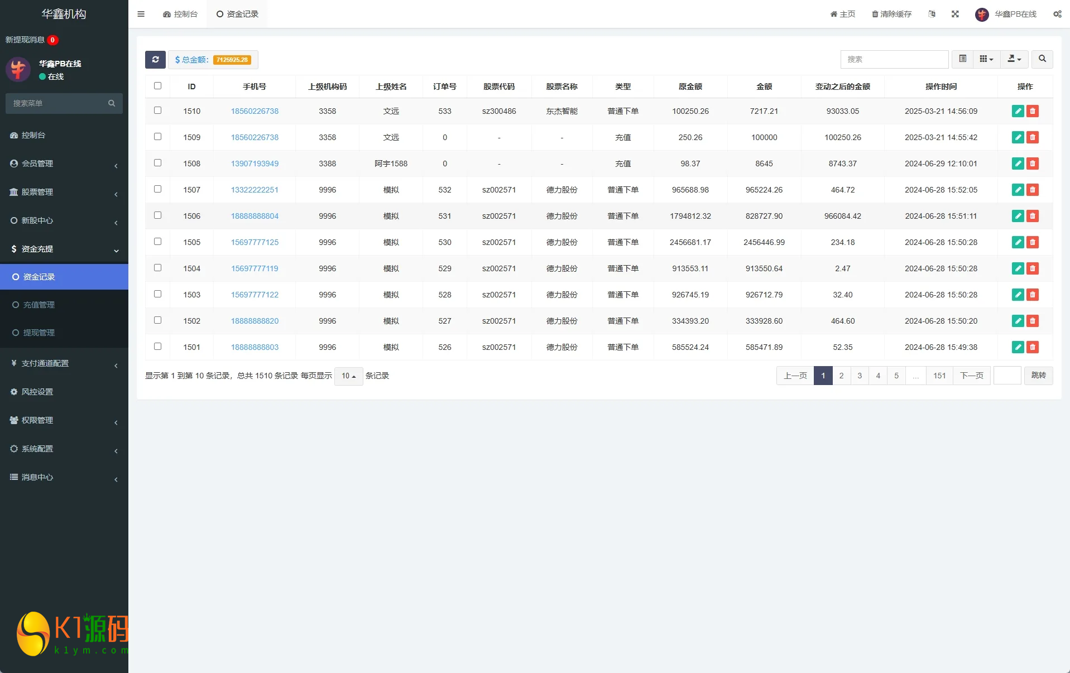Toggle the sidebar with the hamburger icon
The width and height of the screenshot is (1070, 673).
pyautogui.click(x=141, y=14)
